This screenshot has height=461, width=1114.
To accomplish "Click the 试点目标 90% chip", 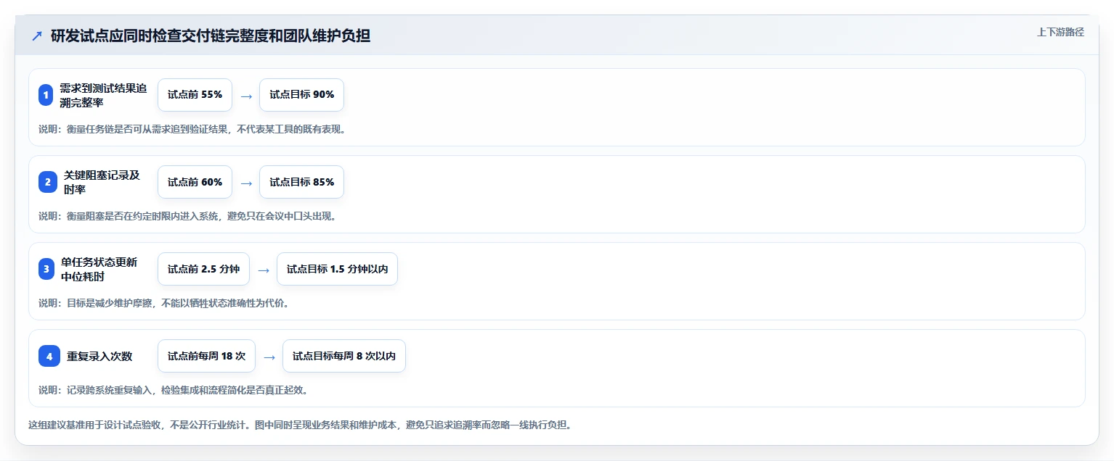I will click(x=301, y=95).
